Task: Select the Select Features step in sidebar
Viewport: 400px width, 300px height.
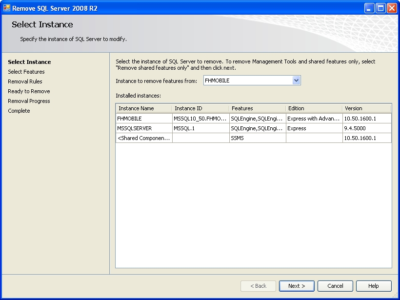Action: pyautogui.click(x=26, y=72)
